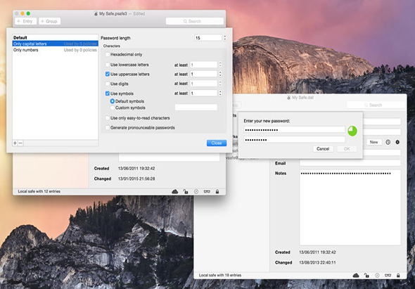Adjust the digits at-least stepper
The height and width of the screenshot is (289, 415).
[x=220, y=84]
